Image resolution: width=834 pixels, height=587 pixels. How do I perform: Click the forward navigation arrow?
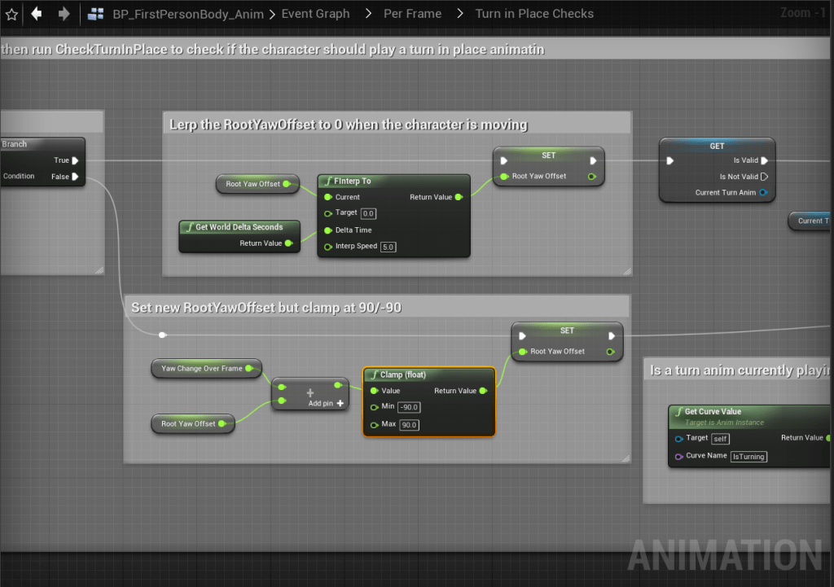click(64, 14)
